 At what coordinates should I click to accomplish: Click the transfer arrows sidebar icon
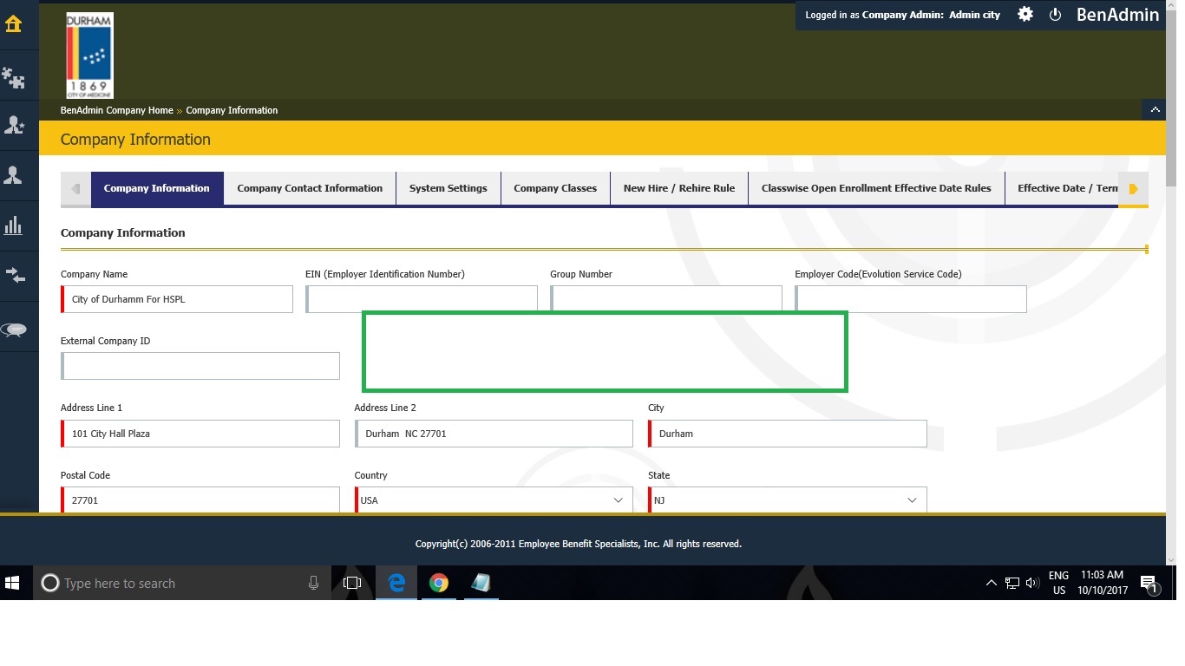click(14, 276)
